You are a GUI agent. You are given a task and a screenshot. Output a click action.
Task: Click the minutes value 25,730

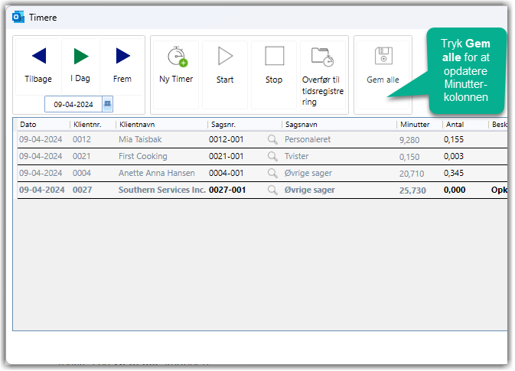pyautogui.click(x=412, y=190)
